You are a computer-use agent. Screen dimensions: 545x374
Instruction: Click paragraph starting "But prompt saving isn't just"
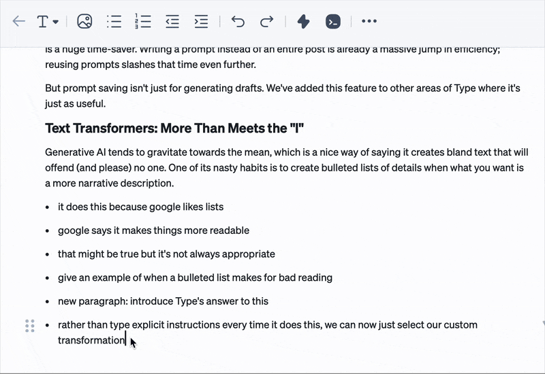click(282, 96)
